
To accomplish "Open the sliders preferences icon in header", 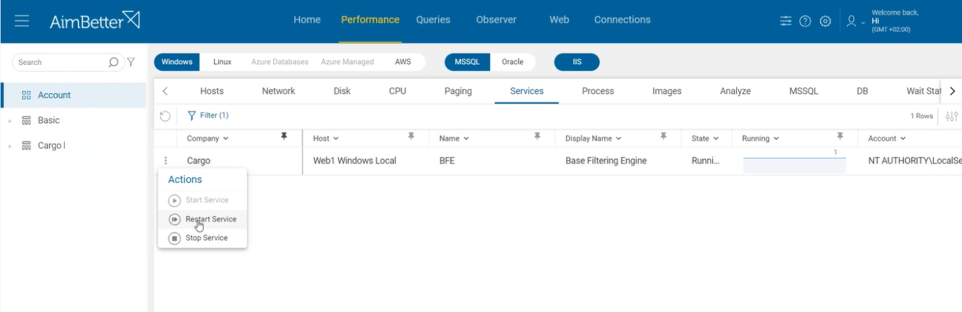I will 786,21.
